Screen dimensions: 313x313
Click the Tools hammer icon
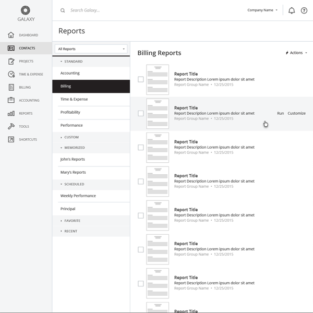11,126
